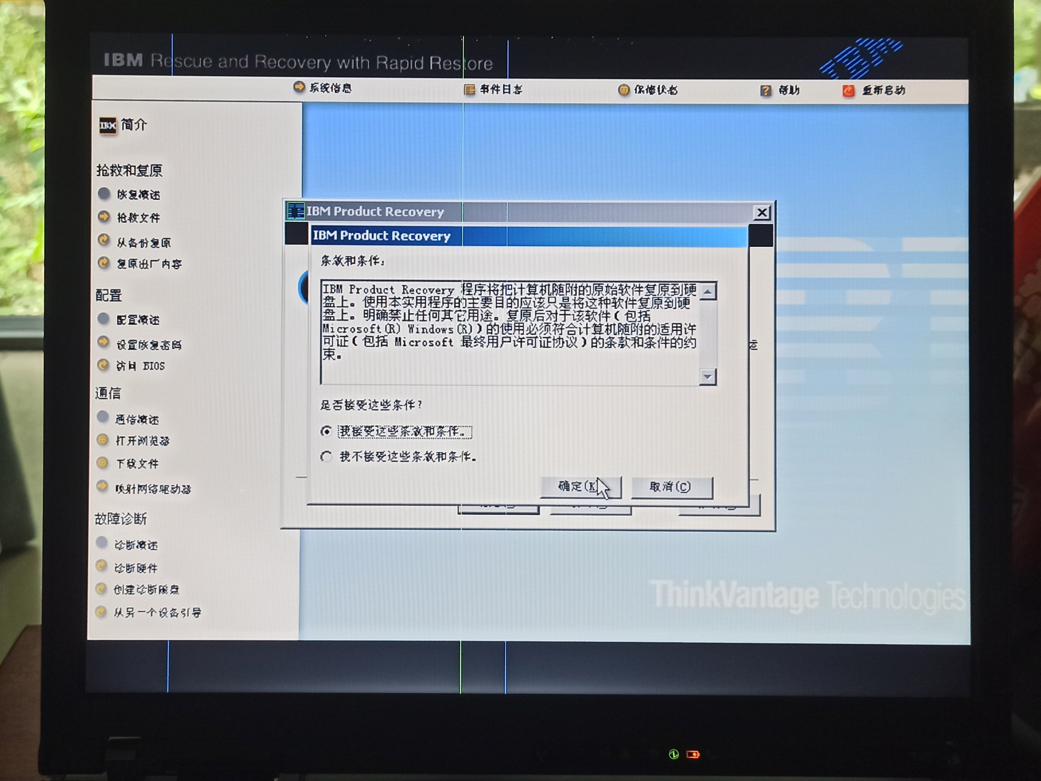Select 我不接受这些条款和条件 radio button
The height and width of the screenshot is (781, 1041).
point(326,456)
